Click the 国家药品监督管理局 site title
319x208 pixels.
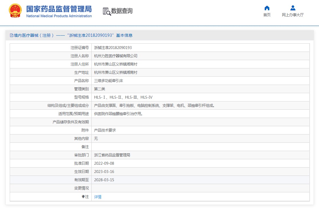(x=59, y=9)
